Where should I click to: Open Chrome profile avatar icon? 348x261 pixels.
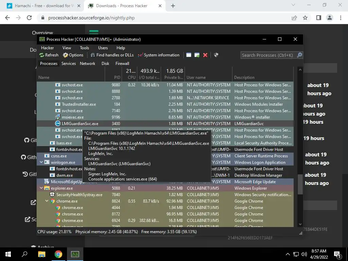330,18
